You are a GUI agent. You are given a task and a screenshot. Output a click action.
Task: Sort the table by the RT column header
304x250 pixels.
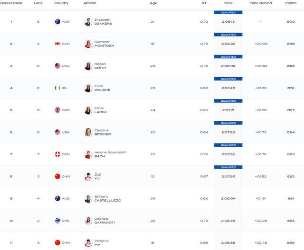[x=204, y=3]
